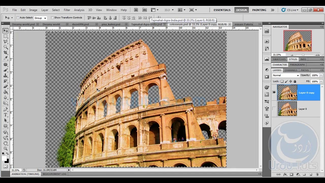This screenshot has height=183, width=325.
Task: Show hidden document tabs chevron
Action: pos(259,24)
